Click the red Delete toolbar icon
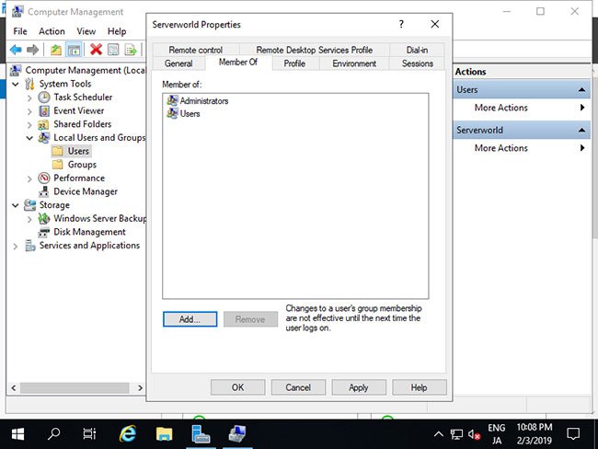The image size is (598, 449). [96, 49]
